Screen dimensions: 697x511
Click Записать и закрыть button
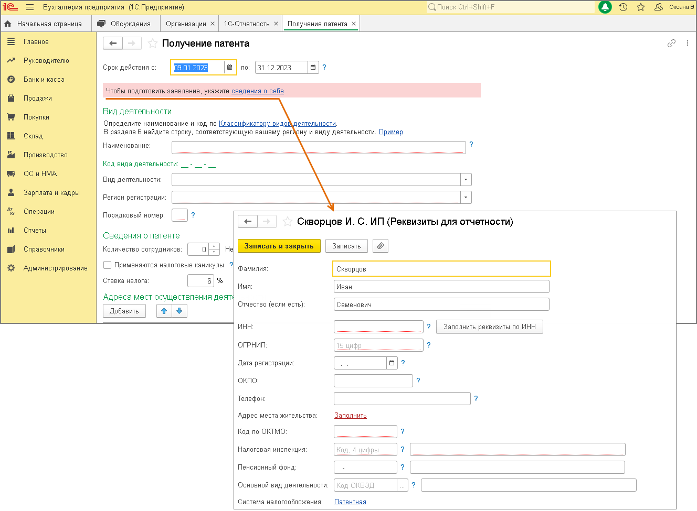click(x=279, y=246)
